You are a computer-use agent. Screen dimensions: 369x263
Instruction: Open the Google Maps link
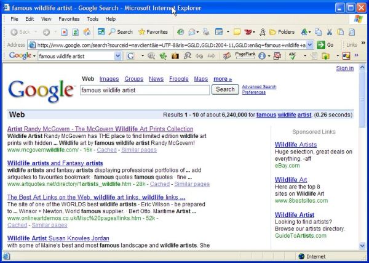coord(201,79)
